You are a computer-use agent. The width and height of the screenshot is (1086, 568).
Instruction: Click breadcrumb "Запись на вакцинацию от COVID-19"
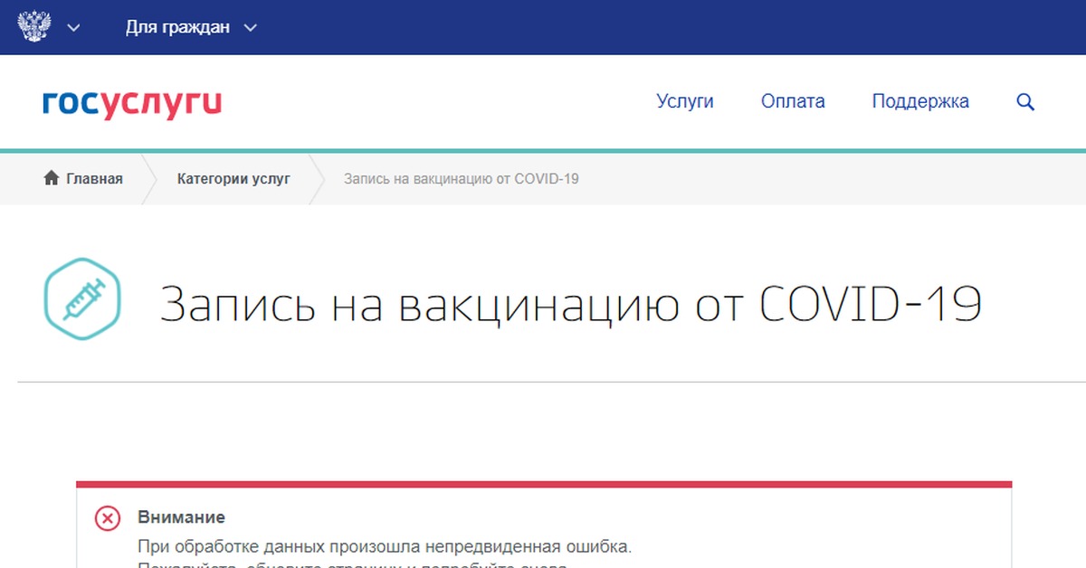pos(462,179)
